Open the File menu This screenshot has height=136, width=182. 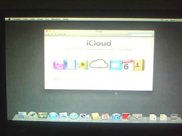[26, 19]
